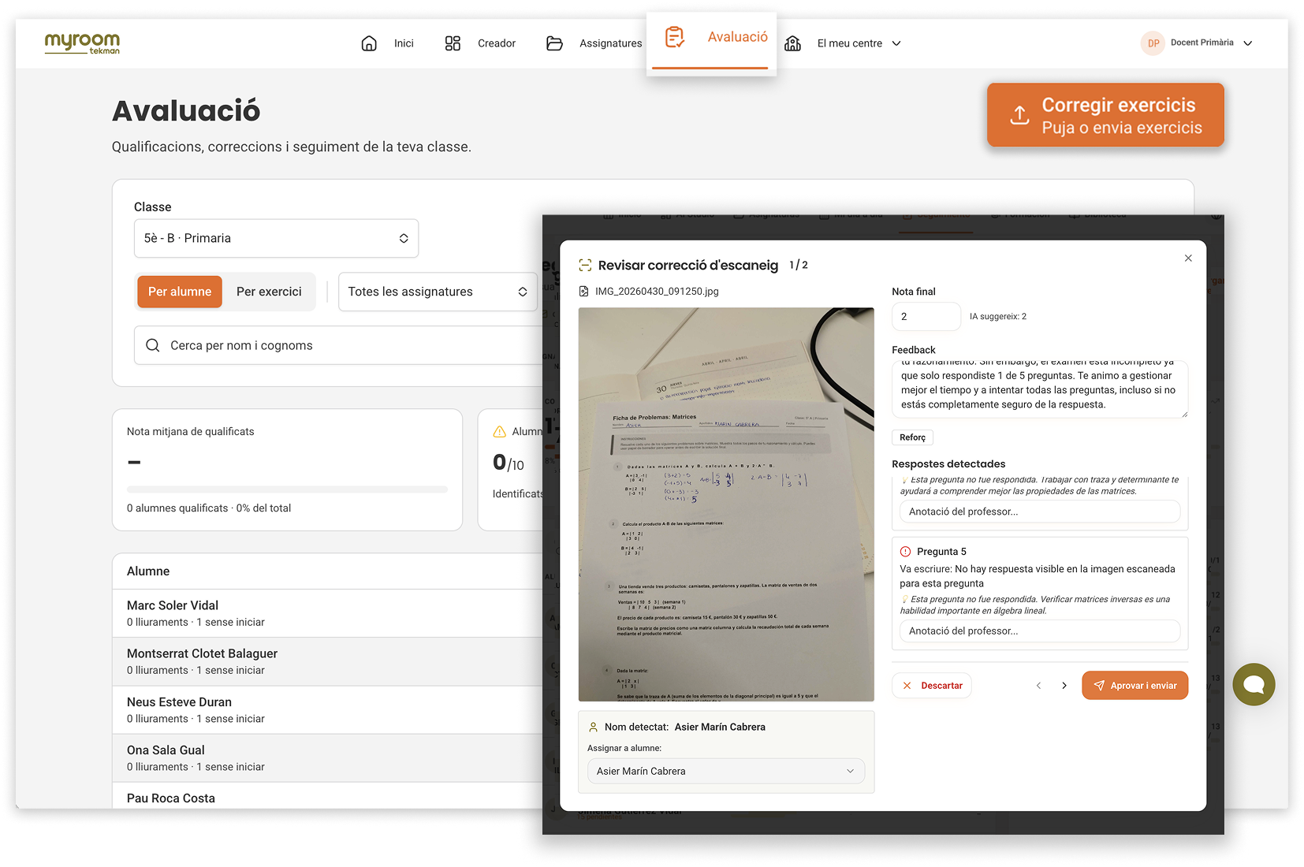1304x867 pixels.
Task: Click the Nota mitjana progress bar
Action: point(288,489)
